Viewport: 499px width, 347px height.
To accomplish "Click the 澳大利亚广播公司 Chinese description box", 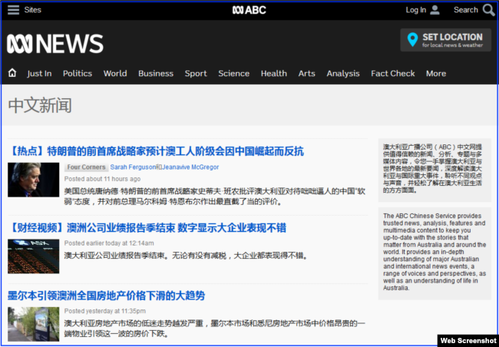I will point(435,169).
